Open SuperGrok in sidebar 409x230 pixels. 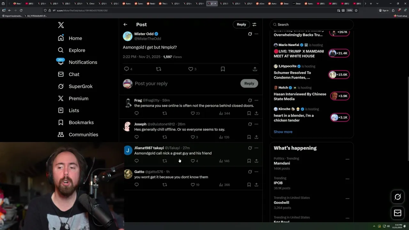(x=75, y=86)
